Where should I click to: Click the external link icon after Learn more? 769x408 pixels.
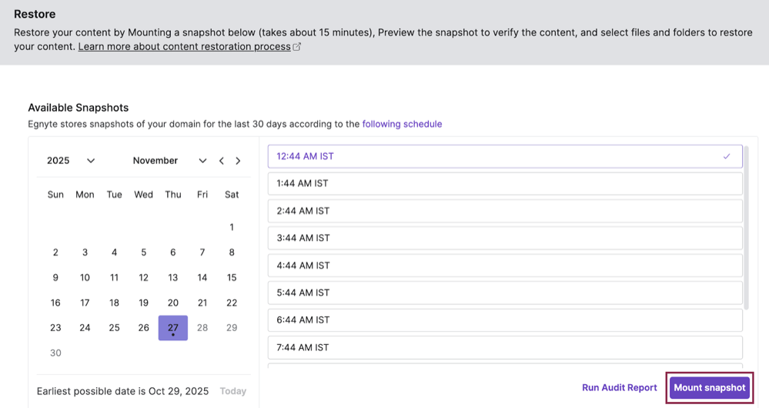point(297,47)
